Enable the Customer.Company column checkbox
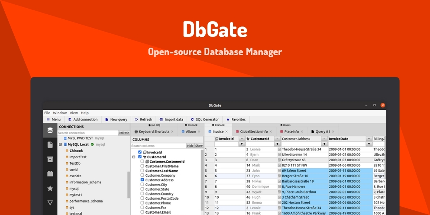Screen dimensions: 430x215 (x=142, y=176)
